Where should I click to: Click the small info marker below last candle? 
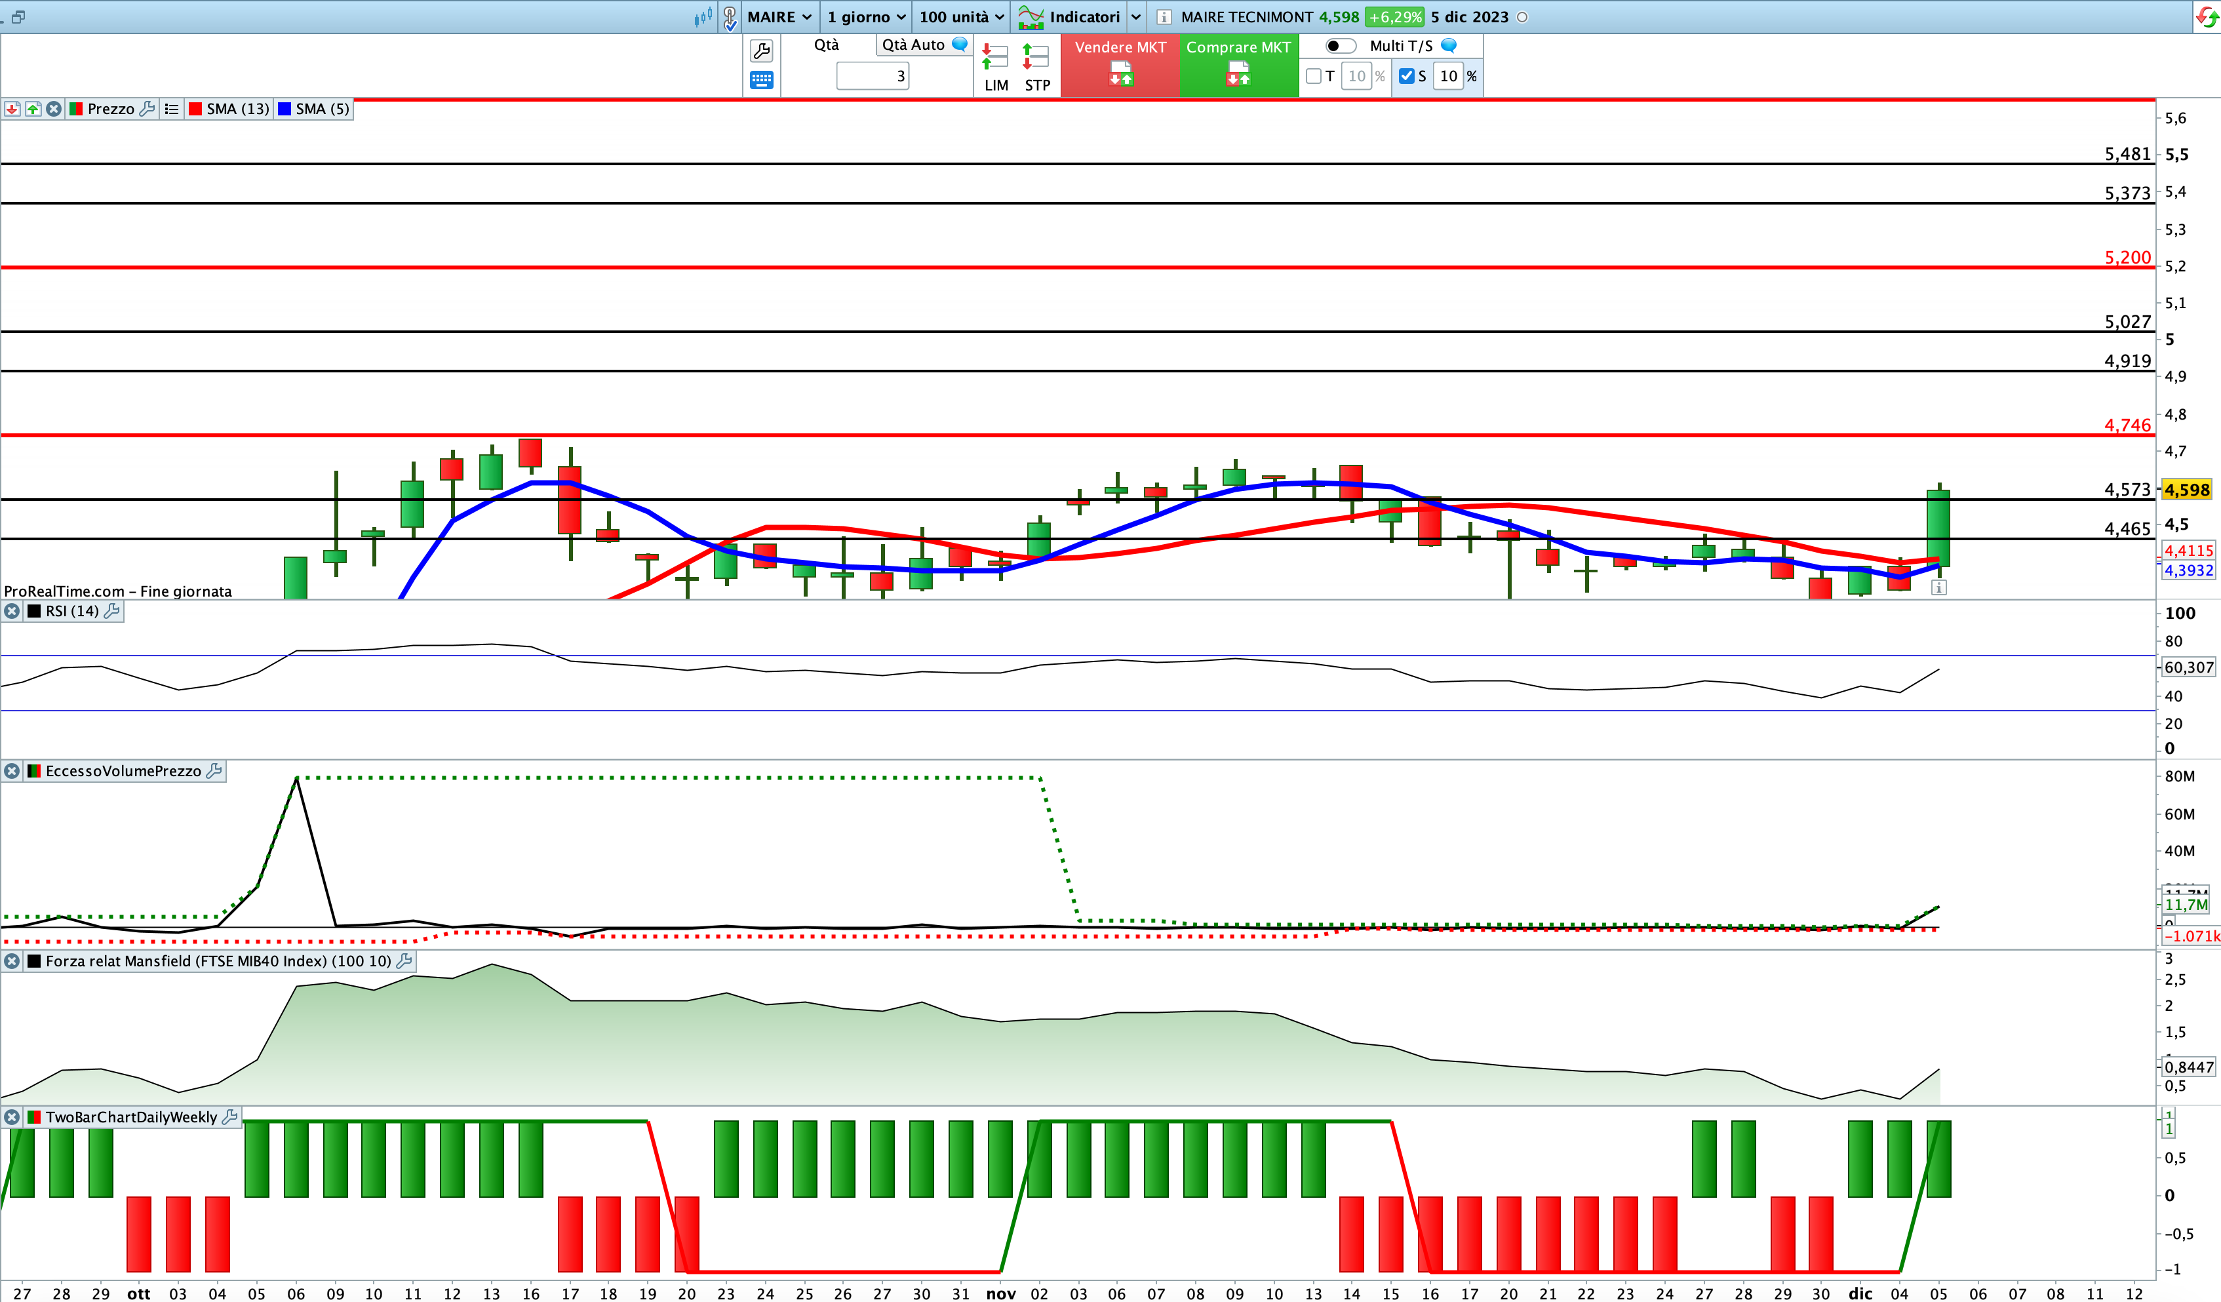point(1939,587)
